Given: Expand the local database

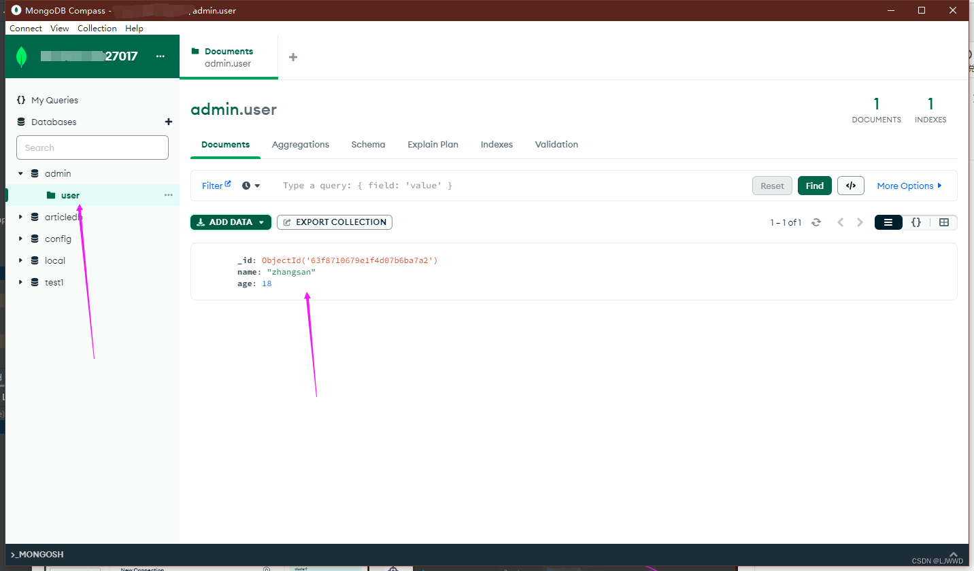Looking at the screenshot, I should tap(20, 260).
